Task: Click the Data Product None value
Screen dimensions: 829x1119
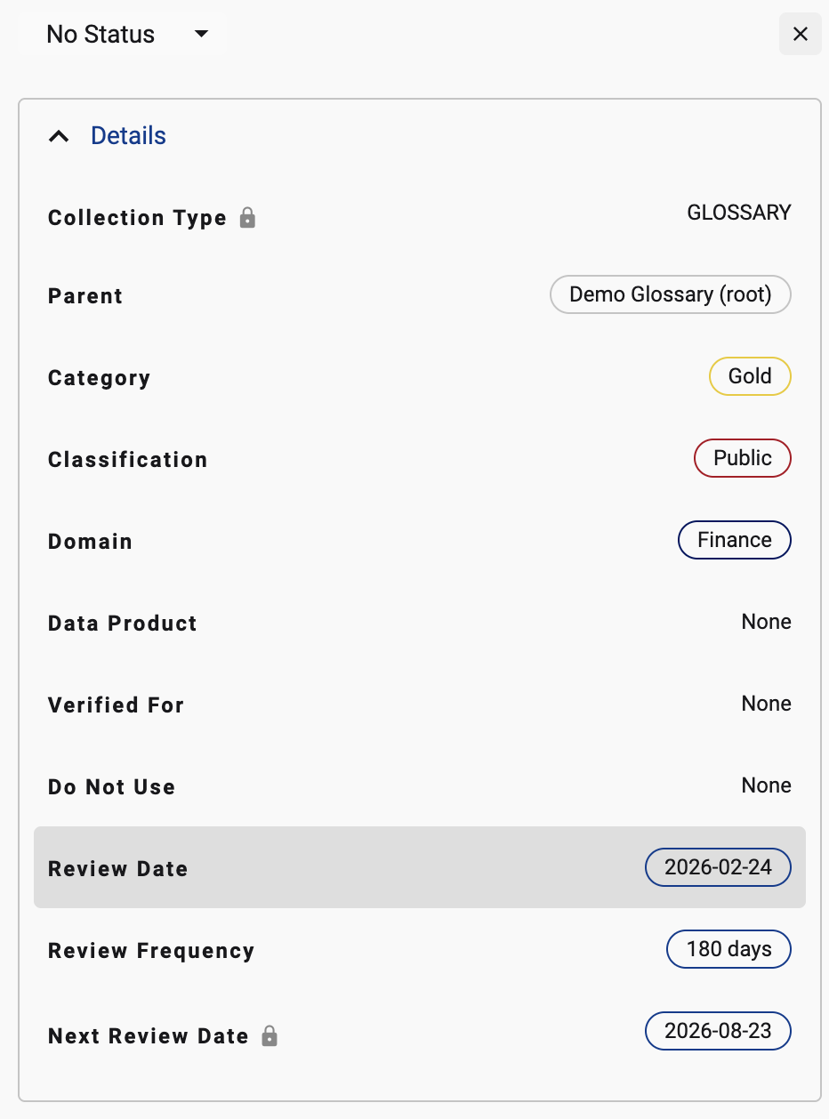Action: pyautogui.click(x=766, y=622)
